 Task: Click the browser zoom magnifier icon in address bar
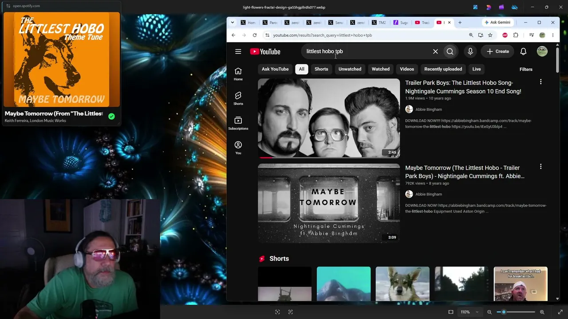[x=471, y=35]
